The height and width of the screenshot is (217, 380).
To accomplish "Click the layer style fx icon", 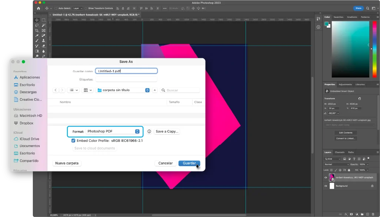I will click(x=346, y=214).
